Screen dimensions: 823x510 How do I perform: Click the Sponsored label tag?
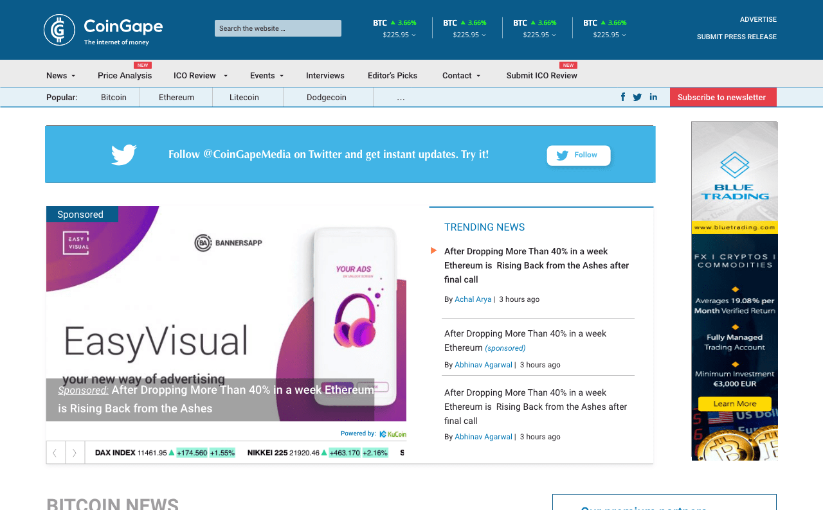[x=82, y=215]
